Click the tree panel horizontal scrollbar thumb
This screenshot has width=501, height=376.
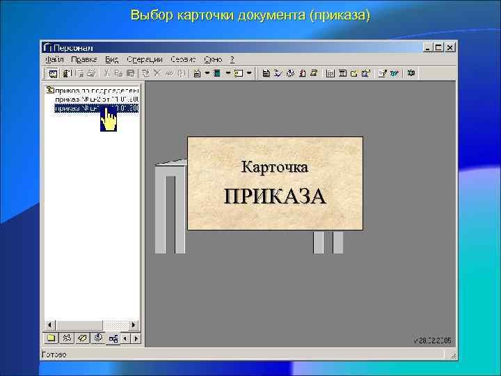click(x=79, y=325)
